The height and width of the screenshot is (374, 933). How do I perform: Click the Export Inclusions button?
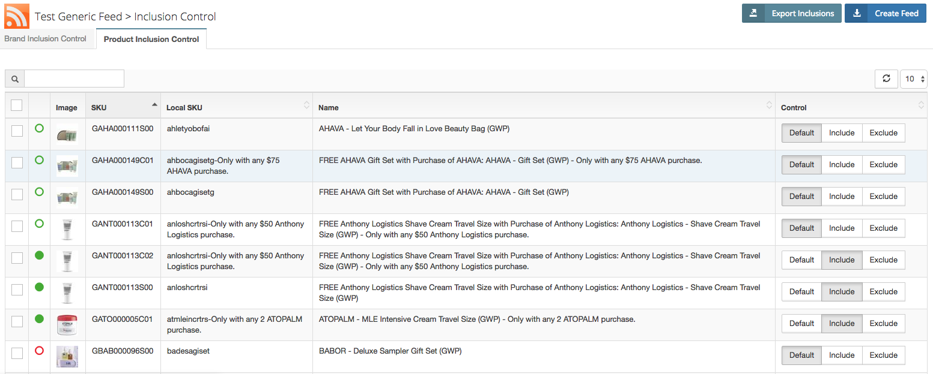792,13
